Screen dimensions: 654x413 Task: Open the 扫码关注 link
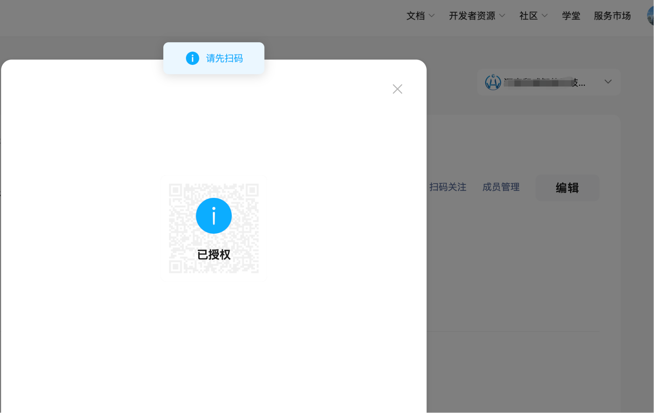tap(448, 187)
